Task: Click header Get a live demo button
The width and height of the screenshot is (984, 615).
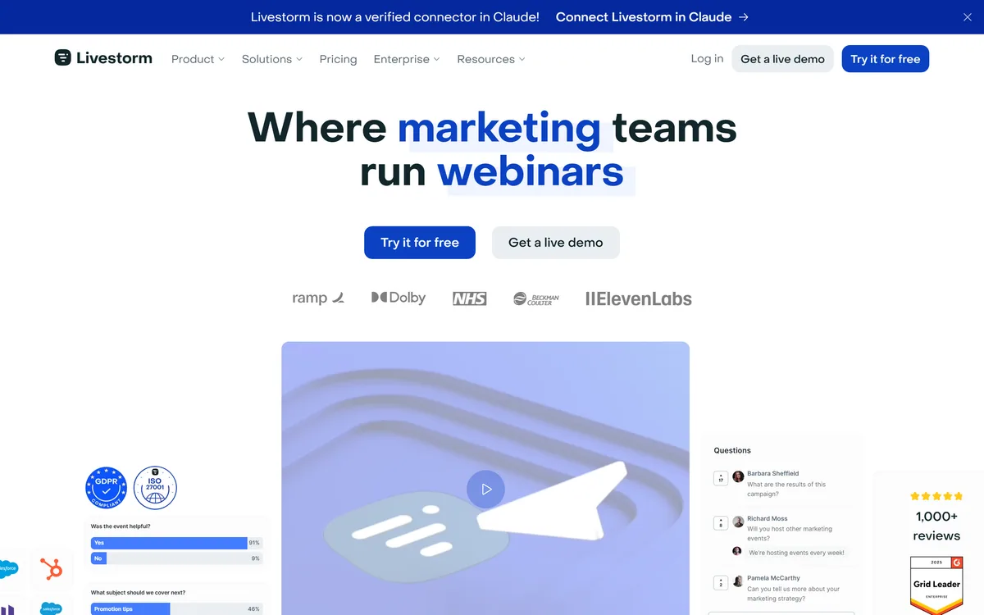Action: pyautogui.click(x=782, y=59)
